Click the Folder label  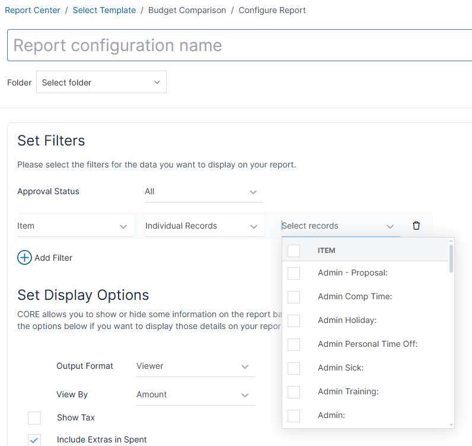tap(19, 83)
